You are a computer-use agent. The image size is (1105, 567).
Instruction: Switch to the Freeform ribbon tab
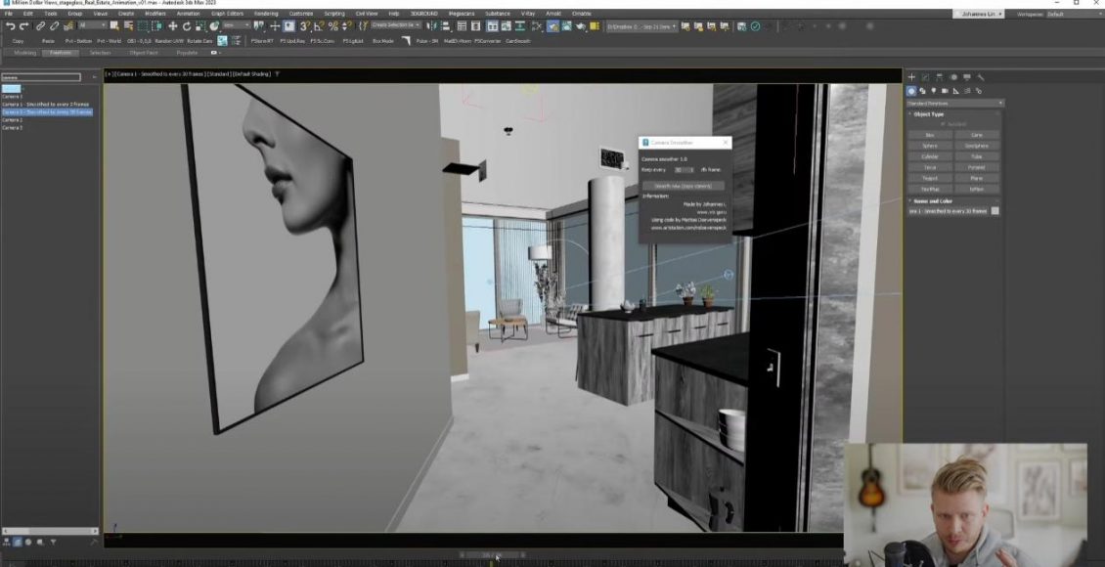[61, 53]
